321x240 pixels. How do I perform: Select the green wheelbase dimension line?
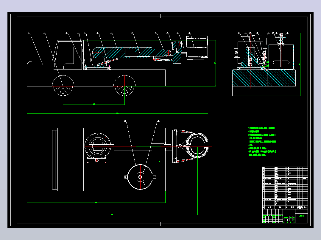pos(94,105)
